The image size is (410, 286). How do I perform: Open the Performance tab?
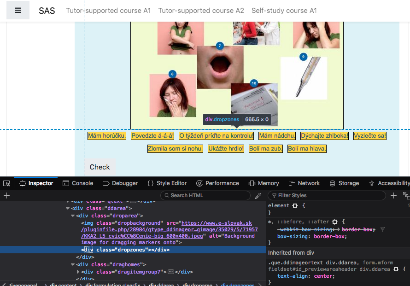(x=217, y=183)
